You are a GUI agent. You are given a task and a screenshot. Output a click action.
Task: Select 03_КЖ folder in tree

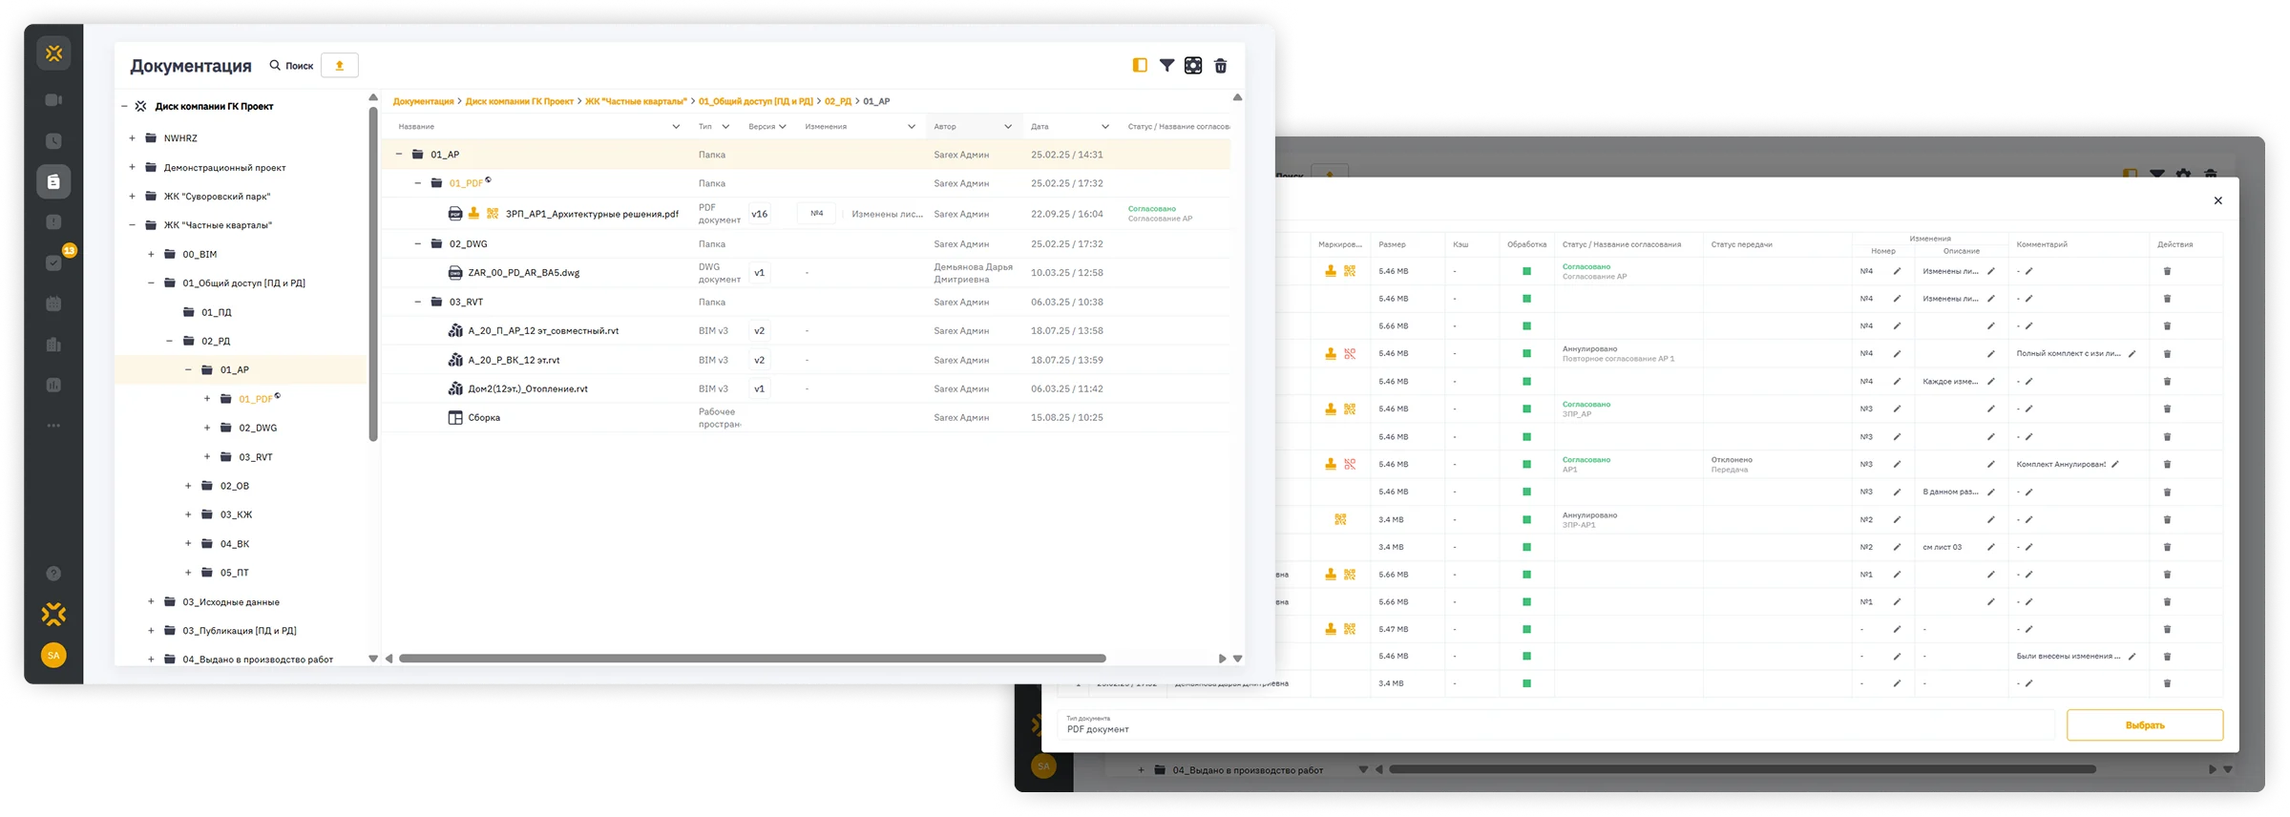(x=236, y=514)
